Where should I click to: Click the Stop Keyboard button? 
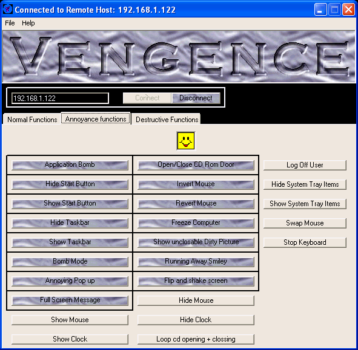pyautogui.click(x=305, y=242)
